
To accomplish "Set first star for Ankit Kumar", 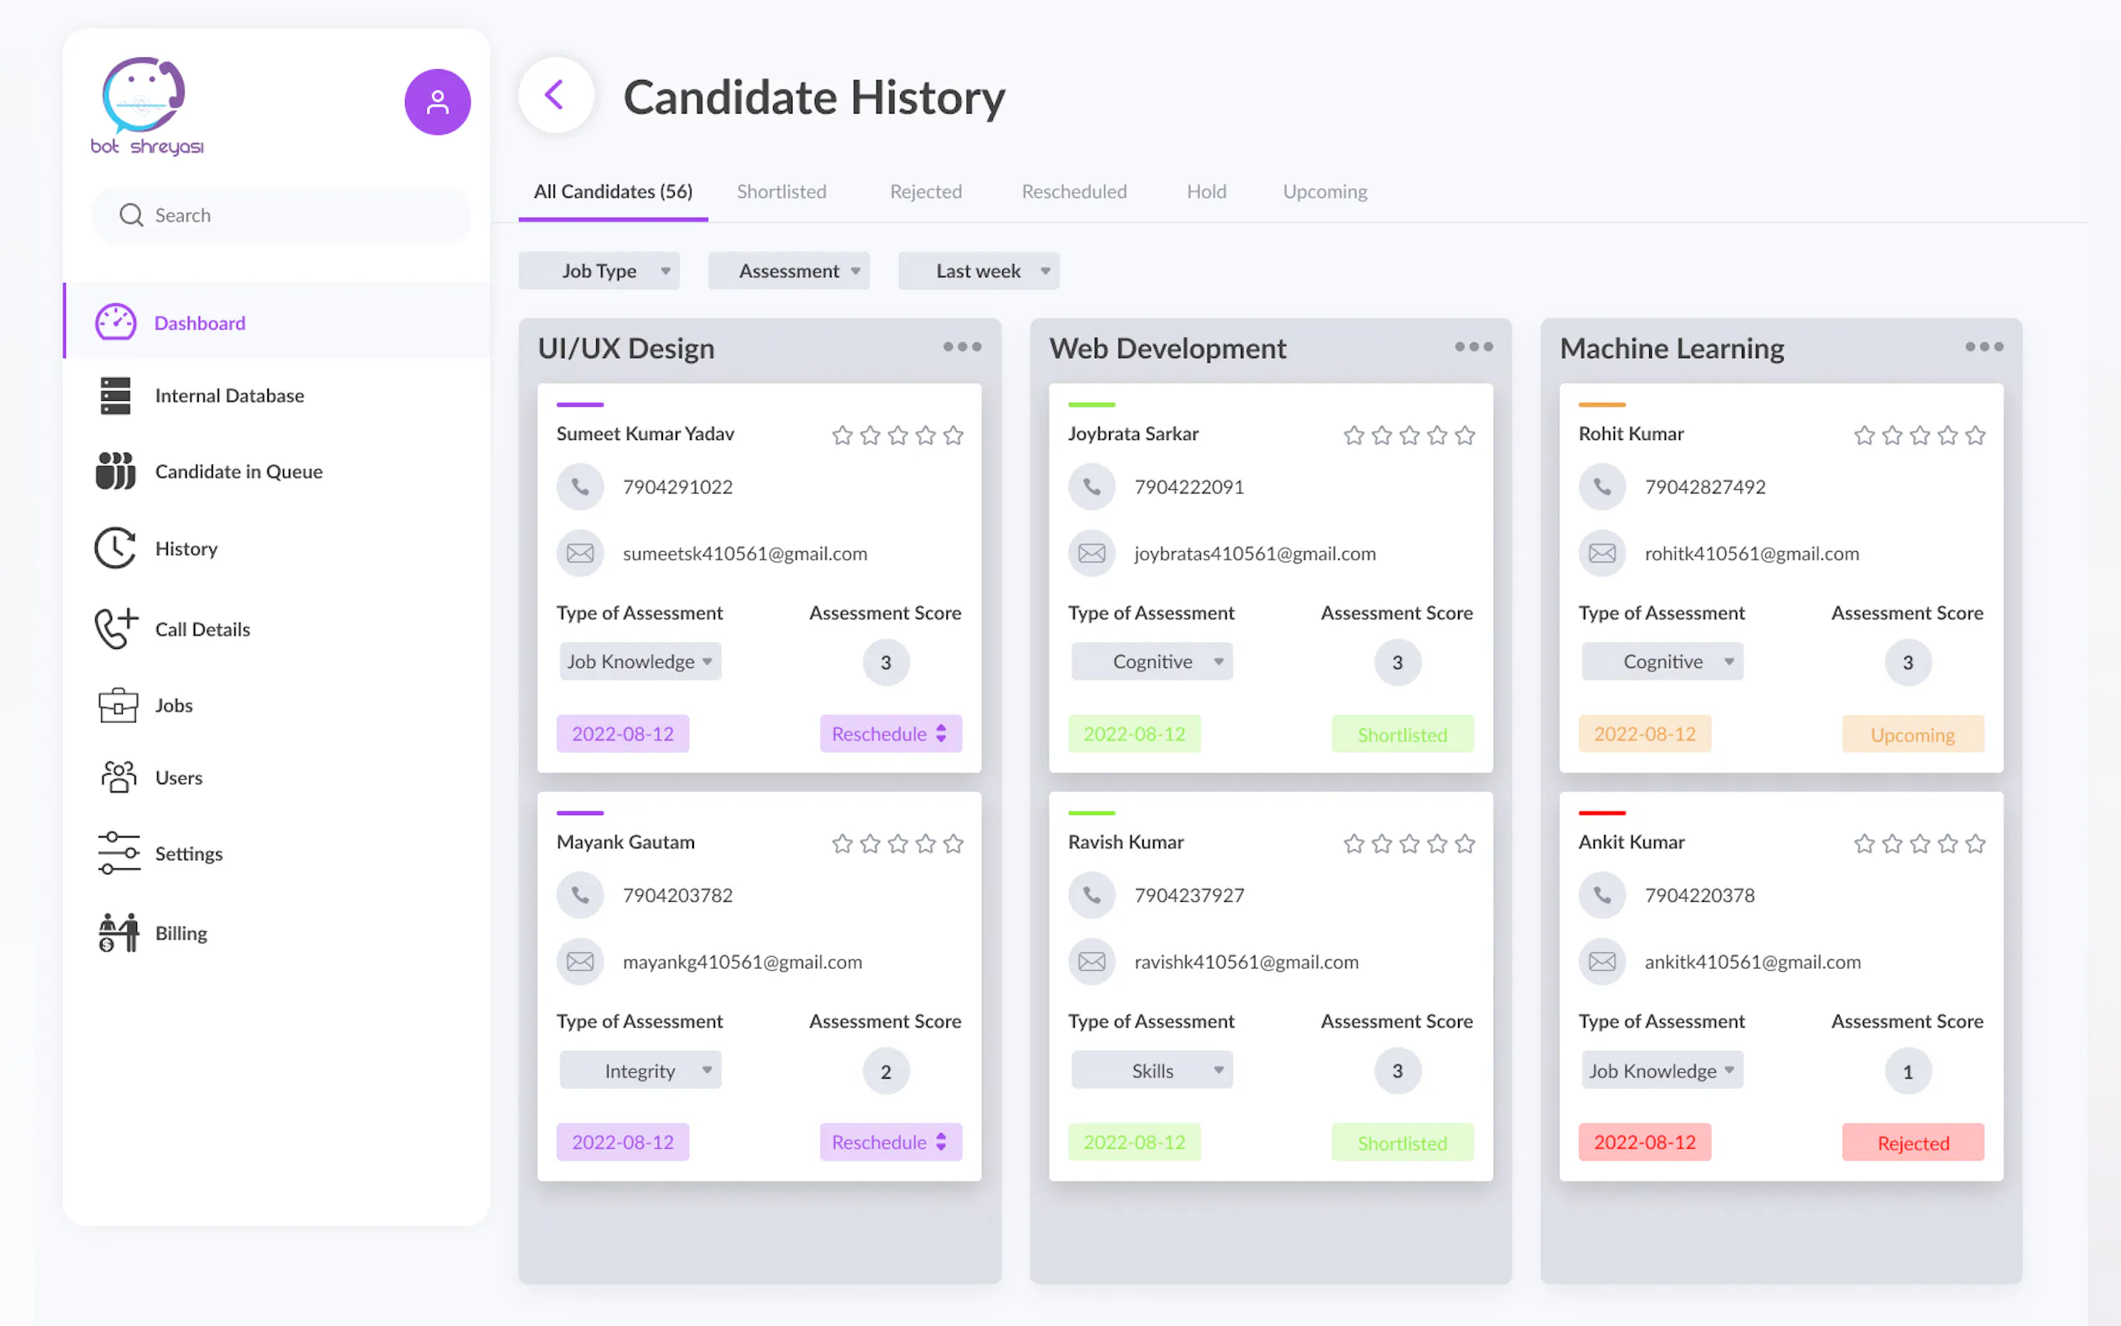I will (x=1864, y=843).
